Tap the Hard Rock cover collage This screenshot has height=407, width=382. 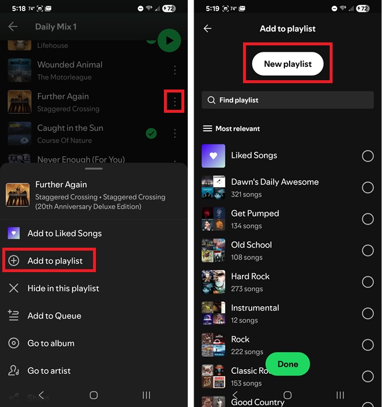[213, 282]
